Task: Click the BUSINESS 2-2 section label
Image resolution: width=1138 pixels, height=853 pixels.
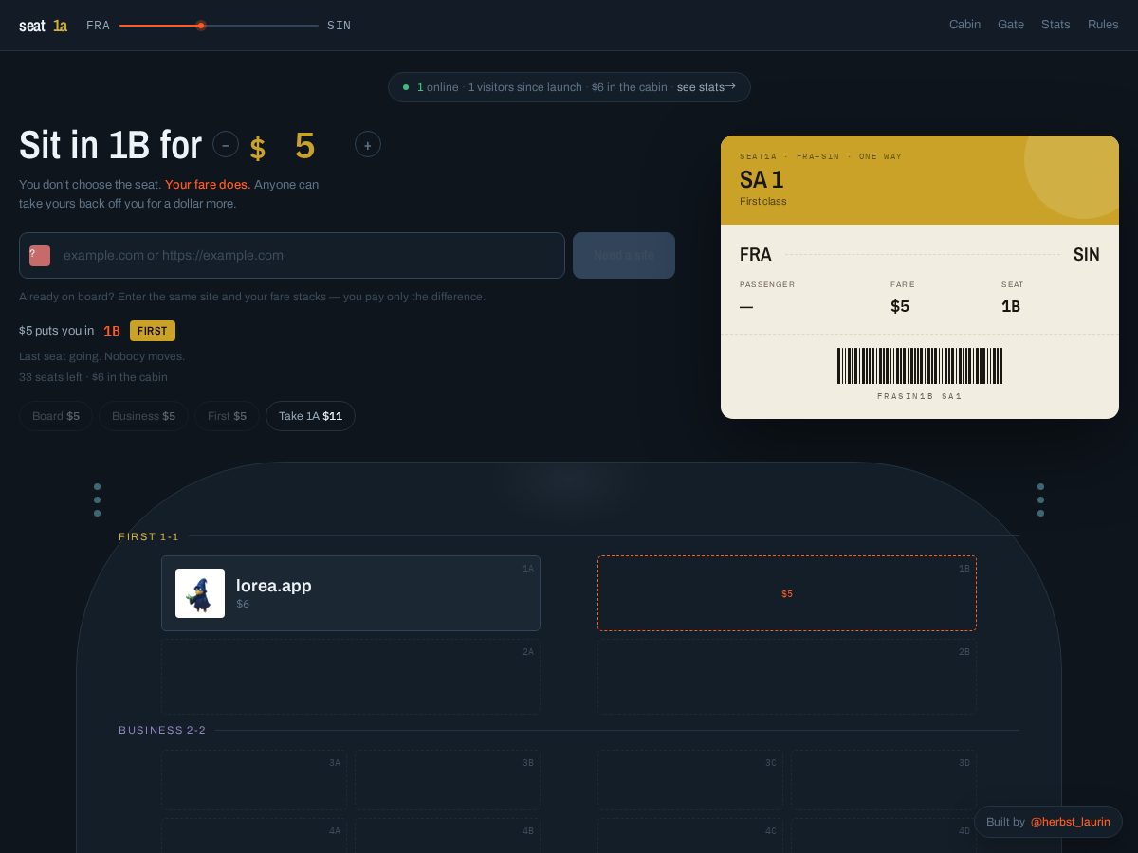Action: point(162,730)
